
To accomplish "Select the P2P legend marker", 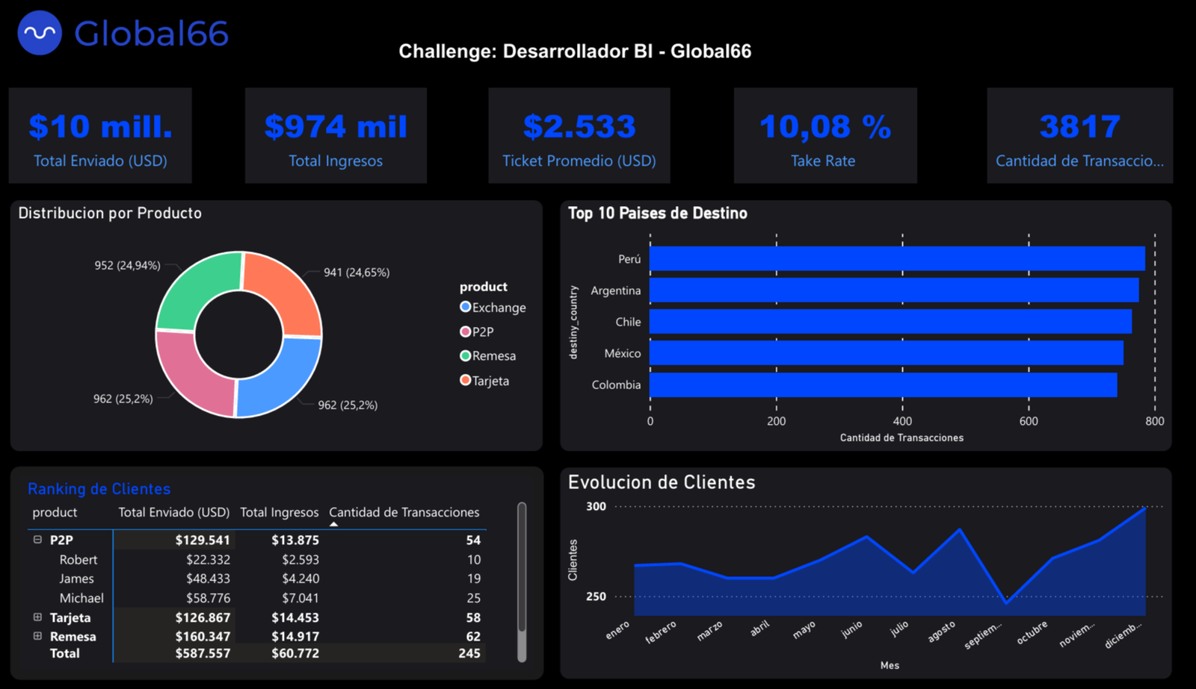I will [465, 331].
